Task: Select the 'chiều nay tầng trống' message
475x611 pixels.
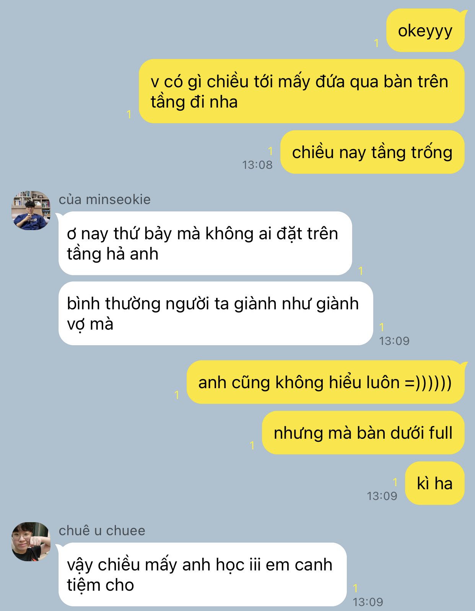Action: (x=372, y=152)
